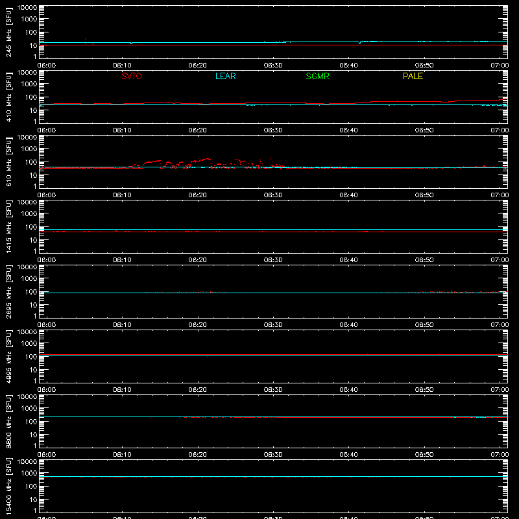Click 06:20 time label below 1415 MHz plot
The height and width of the screenshot is (519, 519).
coord(198,260)
